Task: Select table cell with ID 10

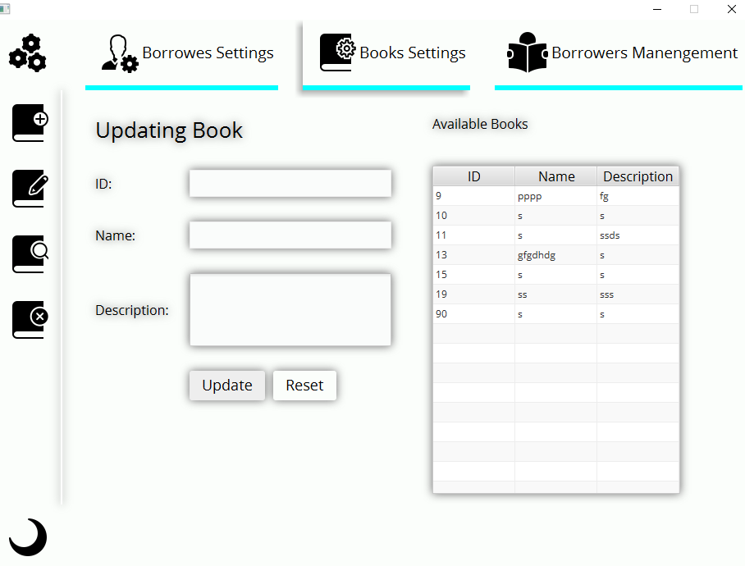Action: 473,216
